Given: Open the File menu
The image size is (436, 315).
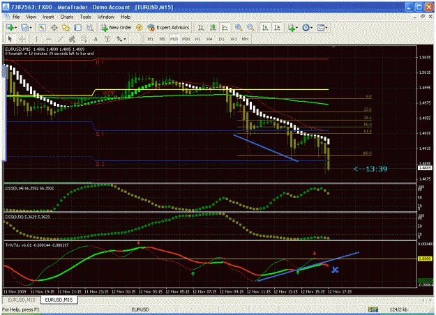Looking at the screenshot, I should pyautogui.click(x=16, y=17).
